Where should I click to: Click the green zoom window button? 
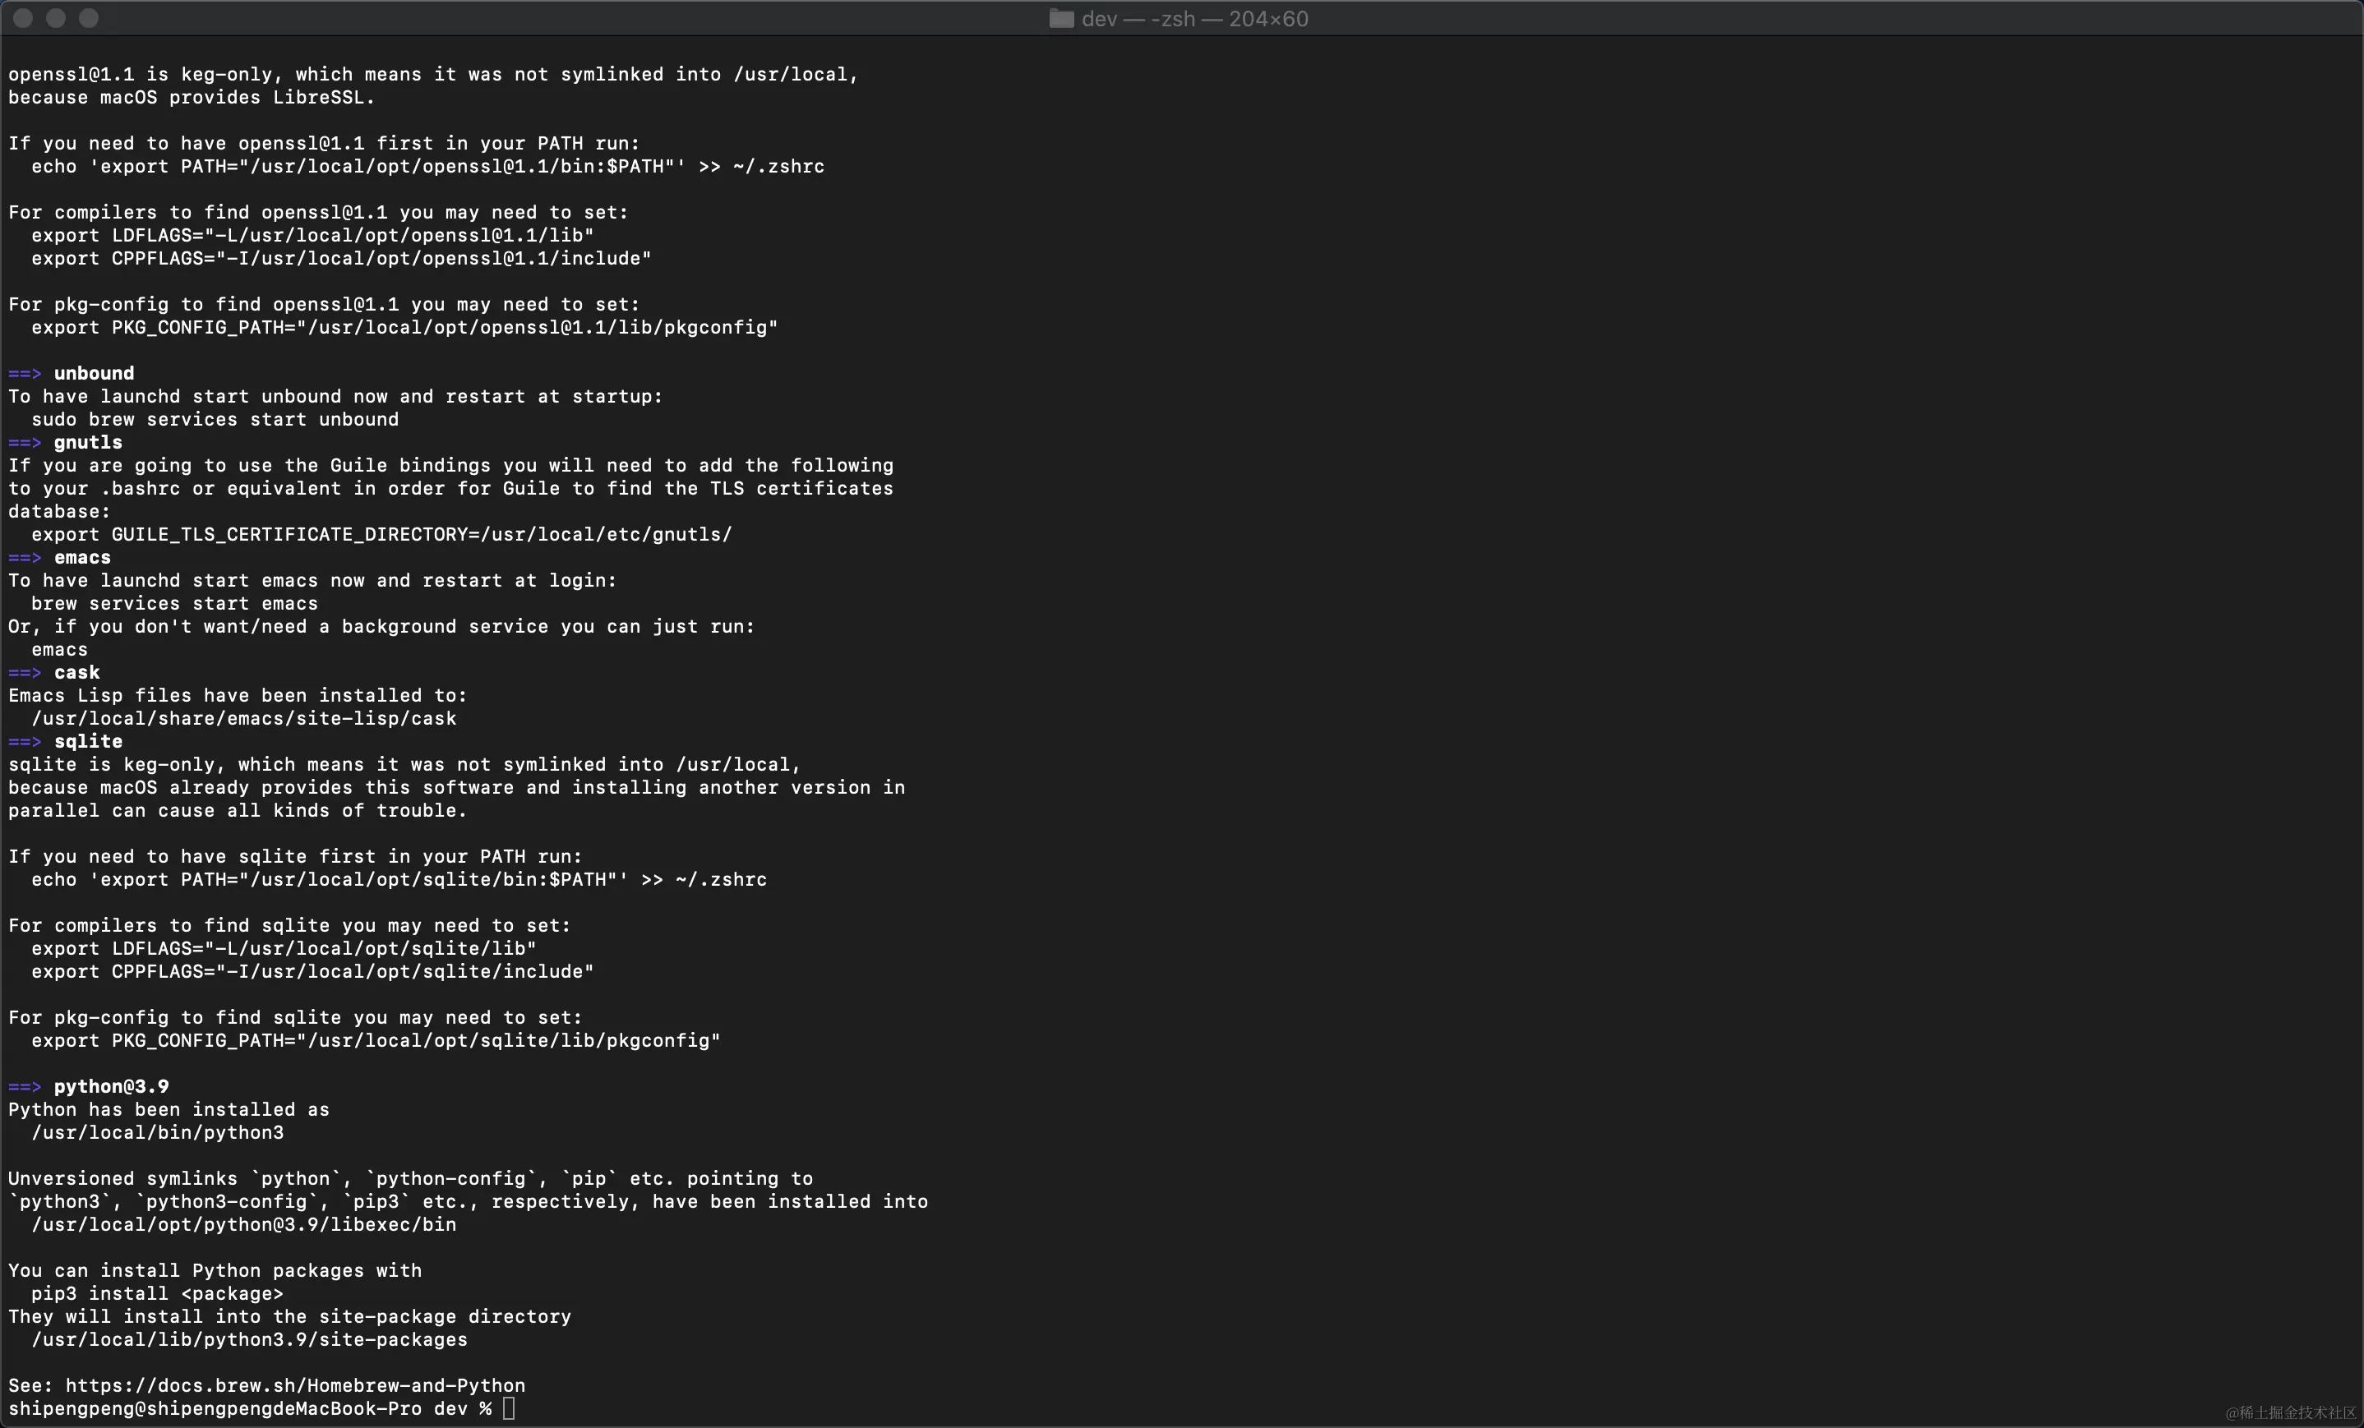click(x=88, y=17)
